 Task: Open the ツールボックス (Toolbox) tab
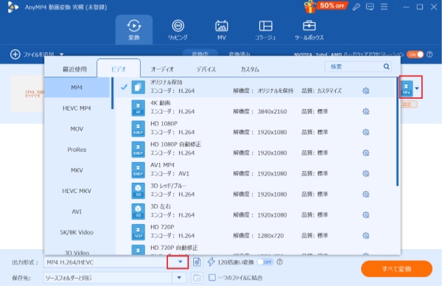(309, 30)
